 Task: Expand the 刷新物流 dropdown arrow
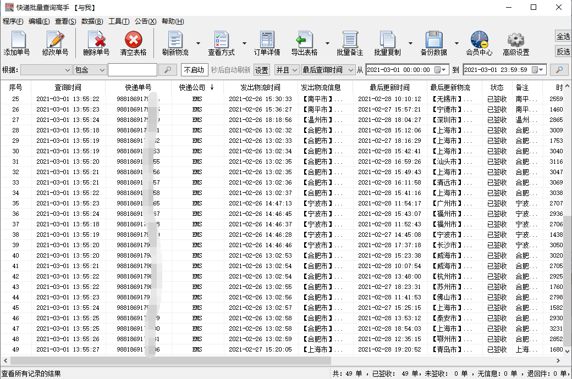coord(198,43)
